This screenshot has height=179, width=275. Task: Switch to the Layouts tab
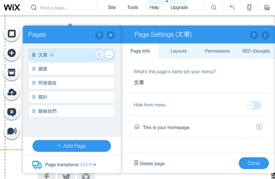click(x=179, y=51)
